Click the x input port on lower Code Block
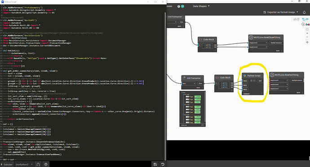Viewport: 310px width, 167px height. (216, 83)
